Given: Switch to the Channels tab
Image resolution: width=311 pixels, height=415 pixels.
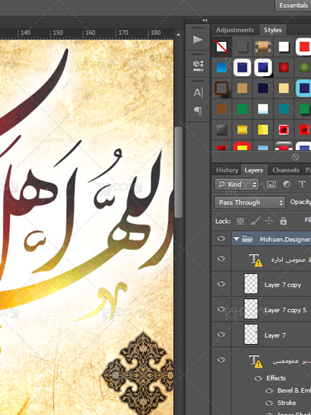Looking at the screenshot, I should point(286,170).
